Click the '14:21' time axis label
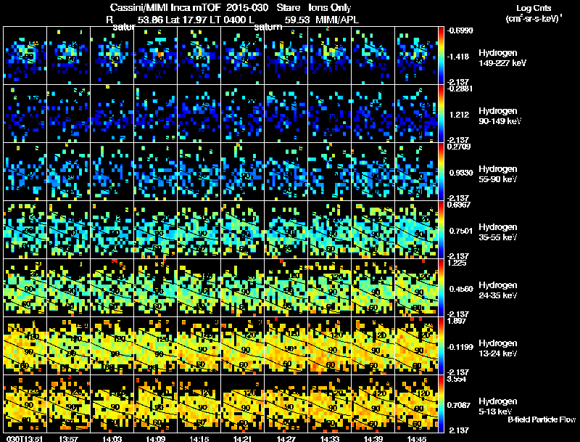The image size is (580, 442). 243,439
